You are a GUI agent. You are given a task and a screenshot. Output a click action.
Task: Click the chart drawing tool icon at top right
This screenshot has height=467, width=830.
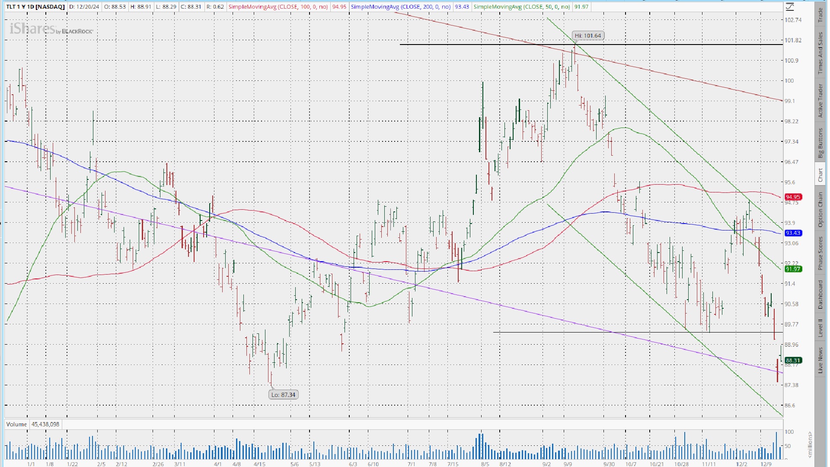pos(790,6)
